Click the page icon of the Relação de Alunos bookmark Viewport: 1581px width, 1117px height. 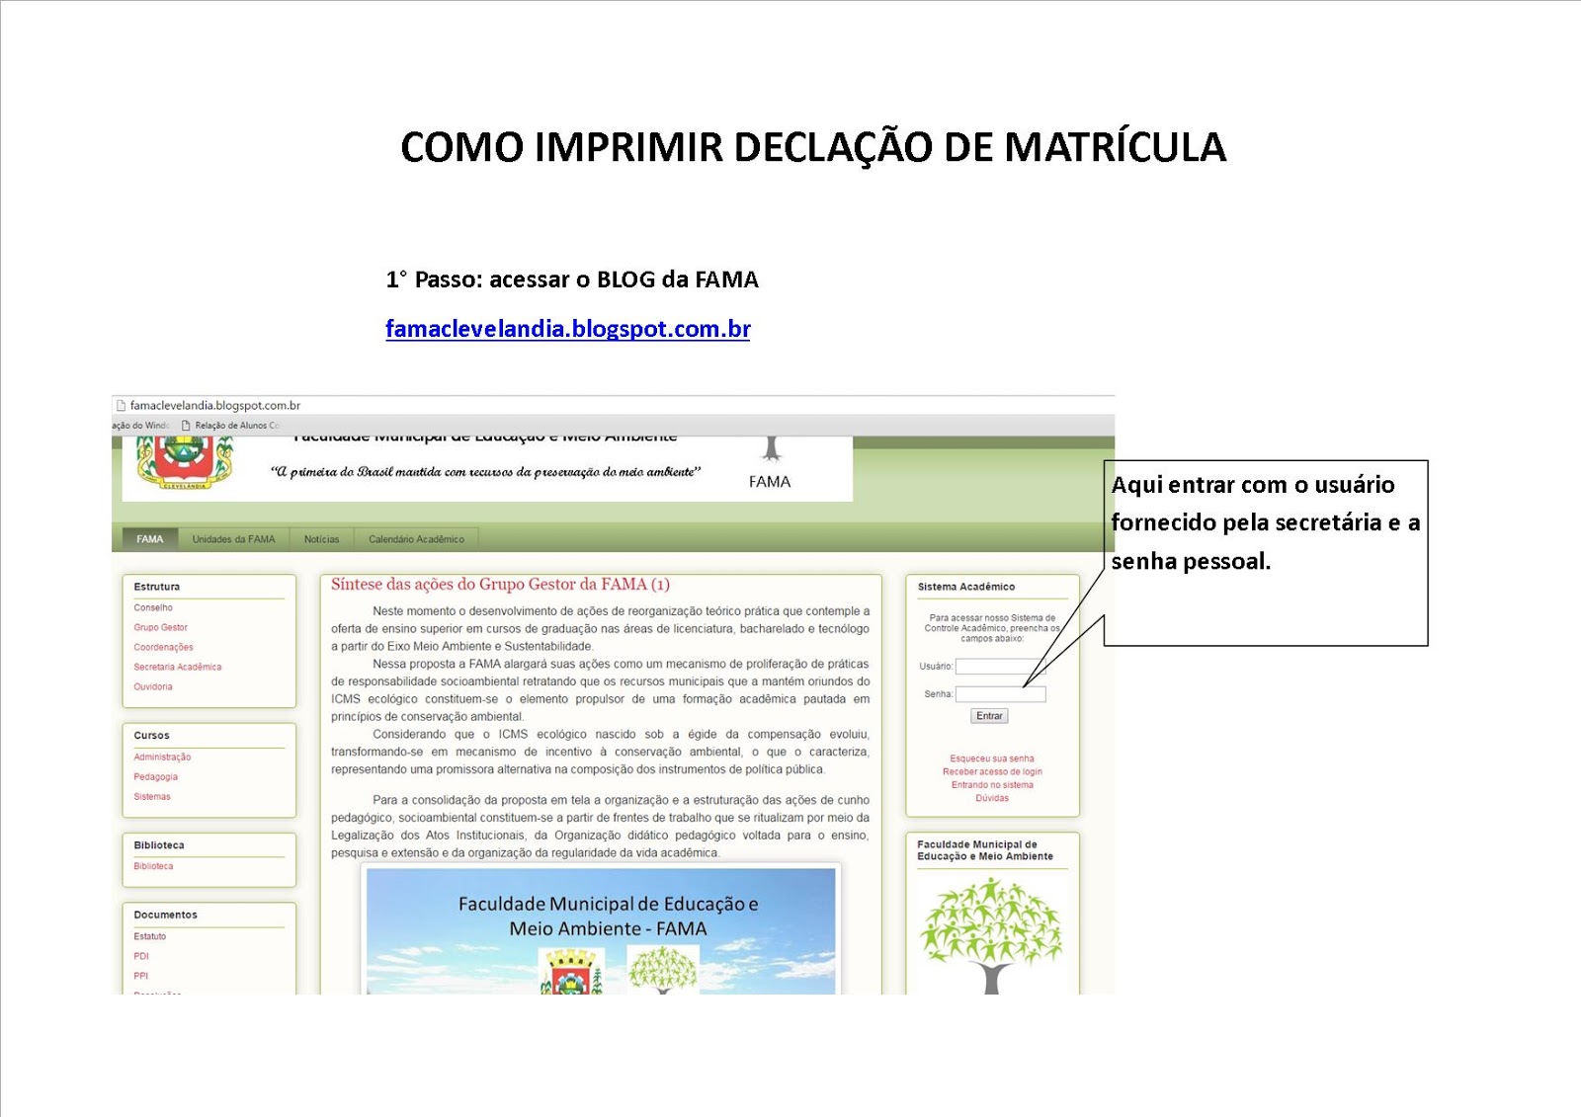[186, 426]
